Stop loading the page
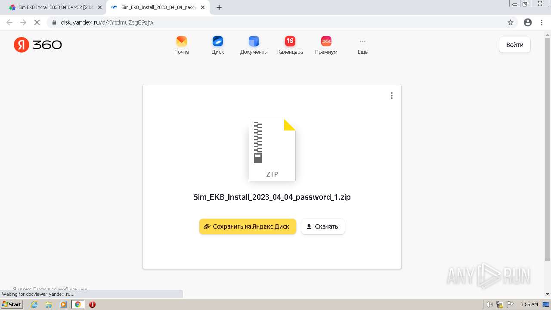 click(x=37, y=22)
